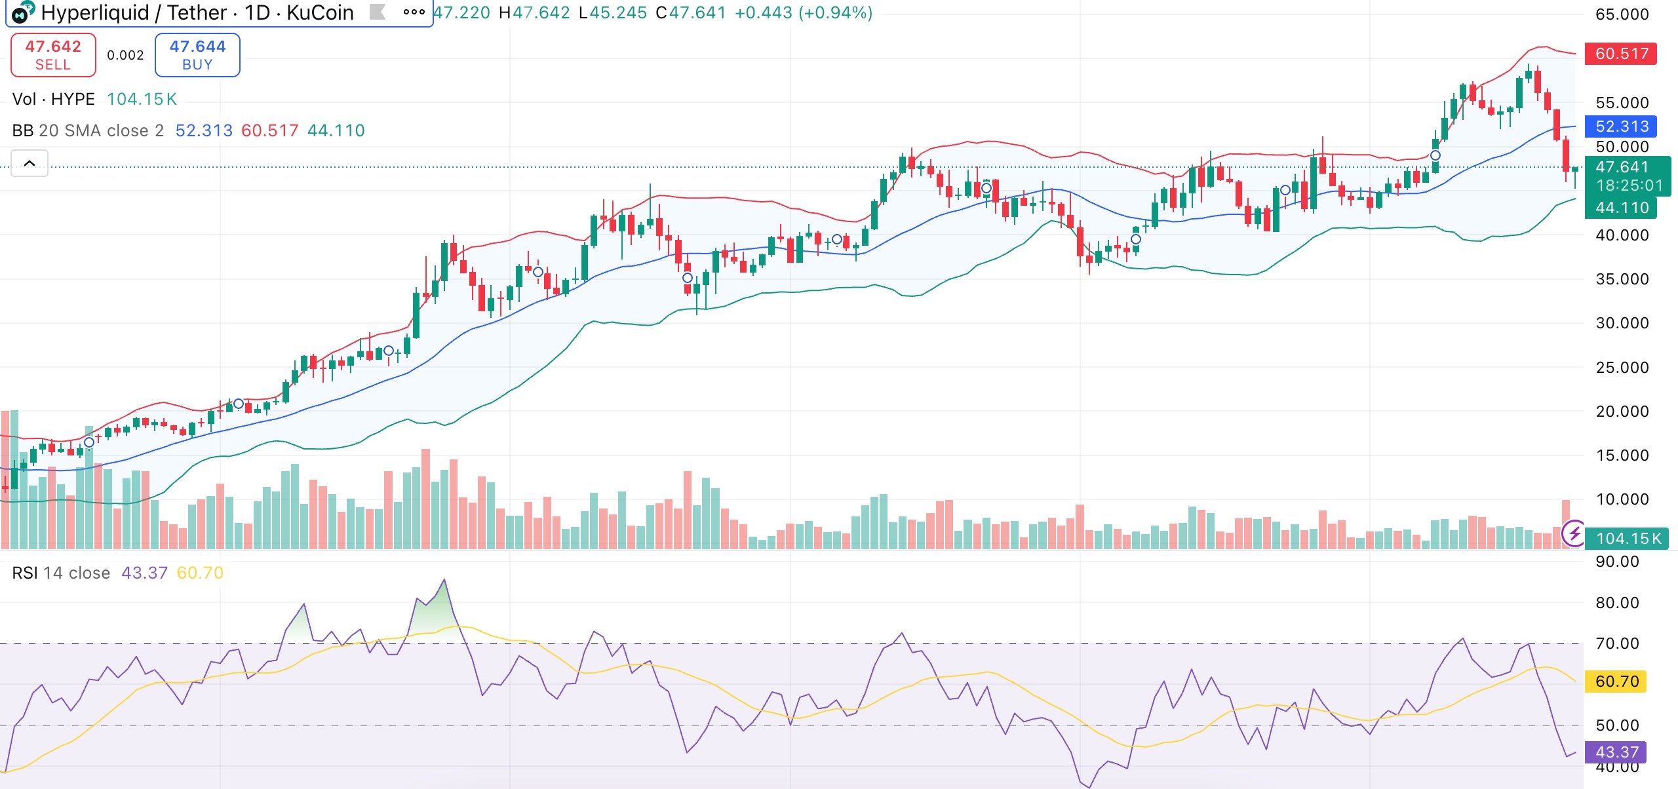The height and width of the screenshot is (789, 1678).
Task: Click the gray flag icon beside symbol name
Action: tap(378, 12)
